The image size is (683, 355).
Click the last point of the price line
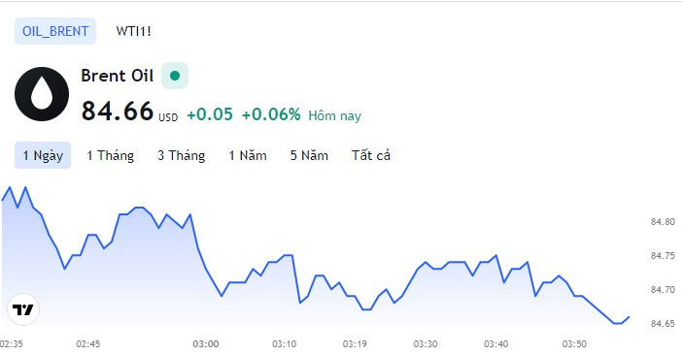[629, 317]
